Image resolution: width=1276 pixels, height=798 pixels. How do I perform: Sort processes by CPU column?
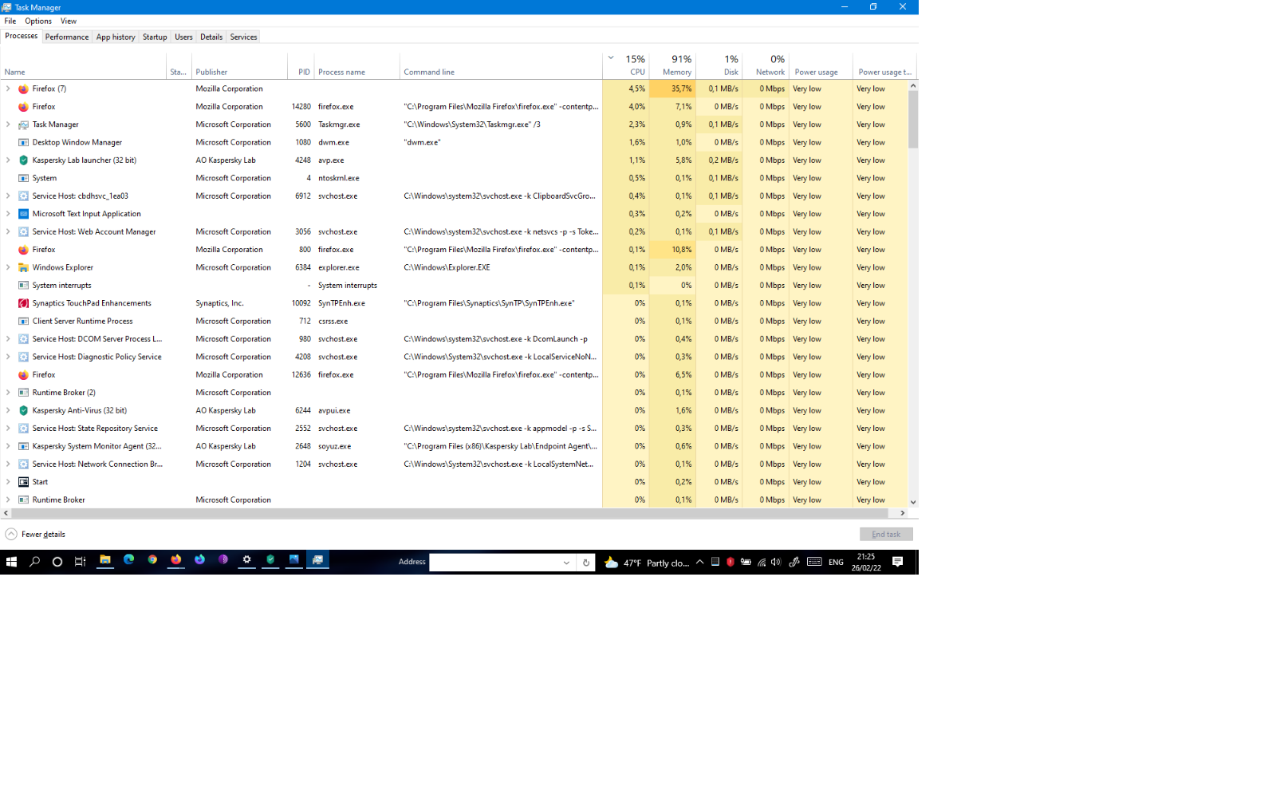625,65
